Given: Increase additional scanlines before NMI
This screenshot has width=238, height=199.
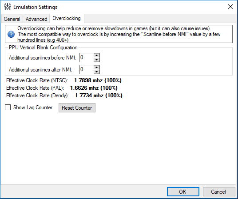Looking at the screenshot, I should (96, 56).
